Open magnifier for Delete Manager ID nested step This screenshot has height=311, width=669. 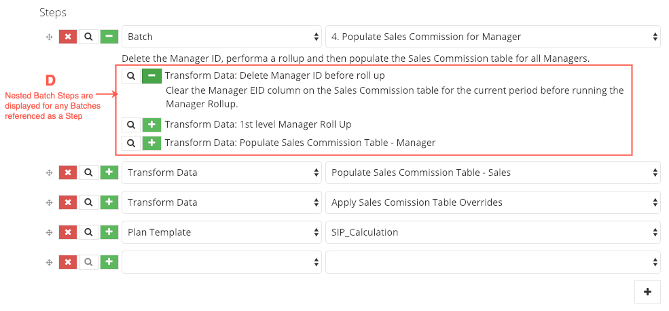[x=131, y=76]
